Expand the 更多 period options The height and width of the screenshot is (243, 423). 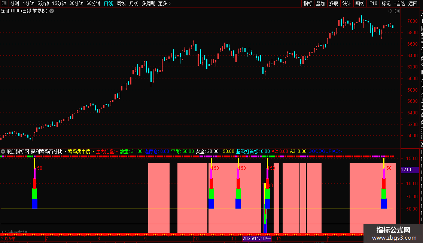point(165,3)
